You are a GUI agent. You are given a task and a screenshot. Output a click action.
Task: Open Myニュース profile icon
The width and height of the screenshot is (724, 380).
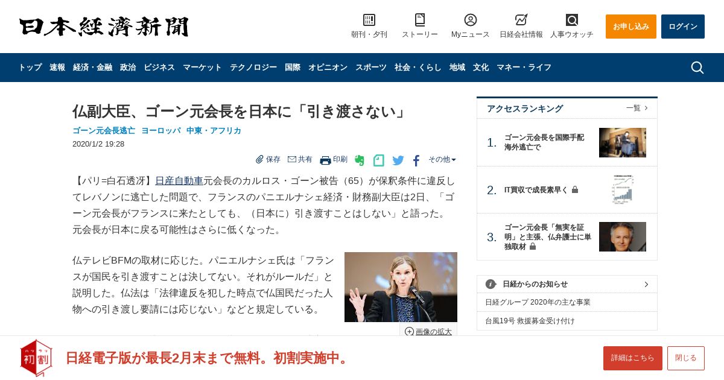pos(471,20)
